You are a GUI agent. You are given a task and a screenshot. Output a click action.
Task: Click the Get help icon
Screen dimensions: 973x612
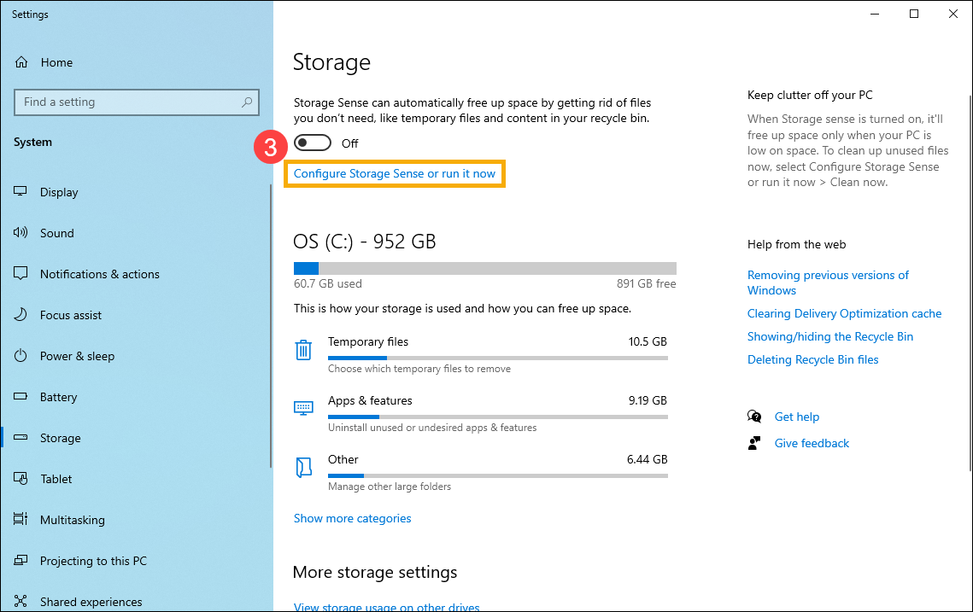coord(755,417)
